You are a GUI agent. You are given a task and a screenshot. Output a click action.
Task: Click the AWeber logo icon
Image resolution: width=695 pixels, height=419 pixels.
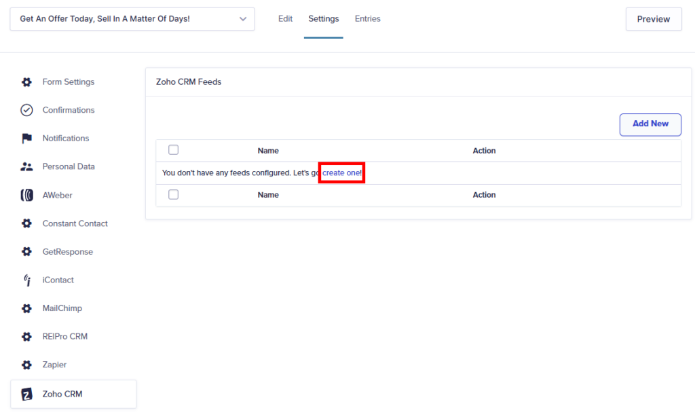point(26,195)
